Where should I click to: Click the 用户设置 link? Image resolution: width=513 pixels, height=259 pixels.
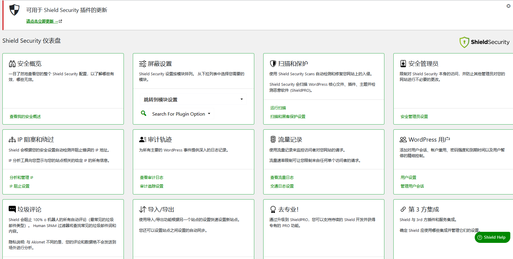click(408, 177)
